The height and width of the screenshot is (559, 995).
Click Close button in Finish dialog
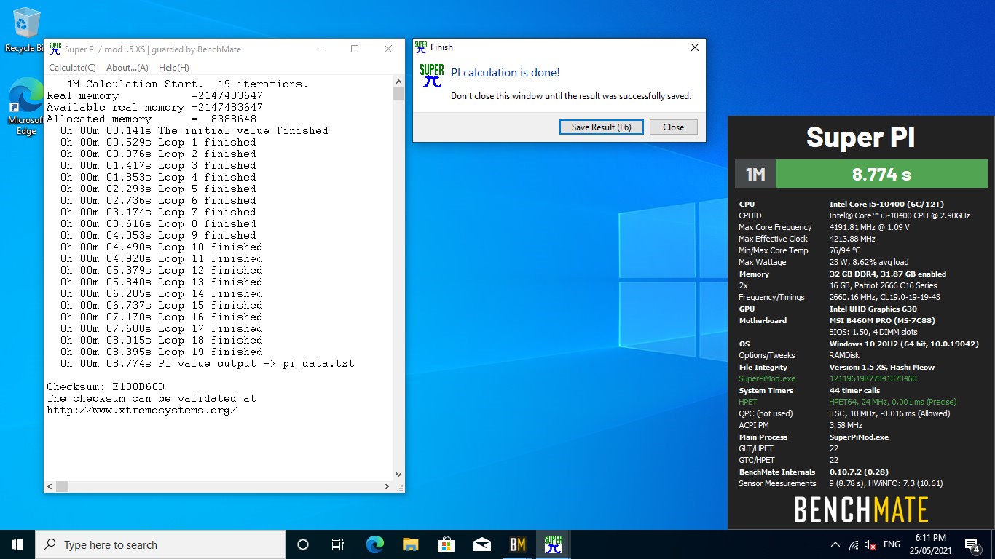point(673,127)
